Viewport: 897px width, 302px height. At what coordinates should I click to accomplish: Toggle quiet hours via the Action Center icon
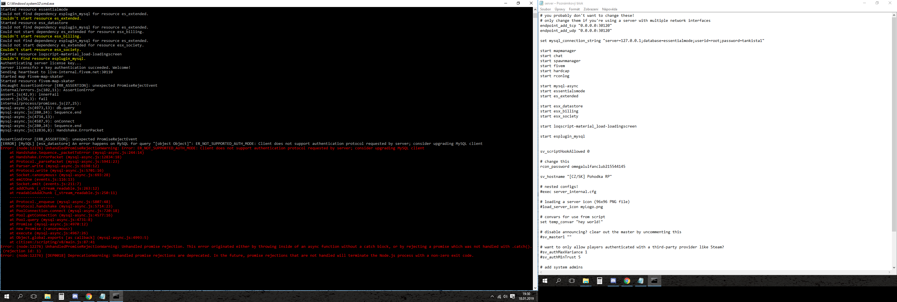513,297
